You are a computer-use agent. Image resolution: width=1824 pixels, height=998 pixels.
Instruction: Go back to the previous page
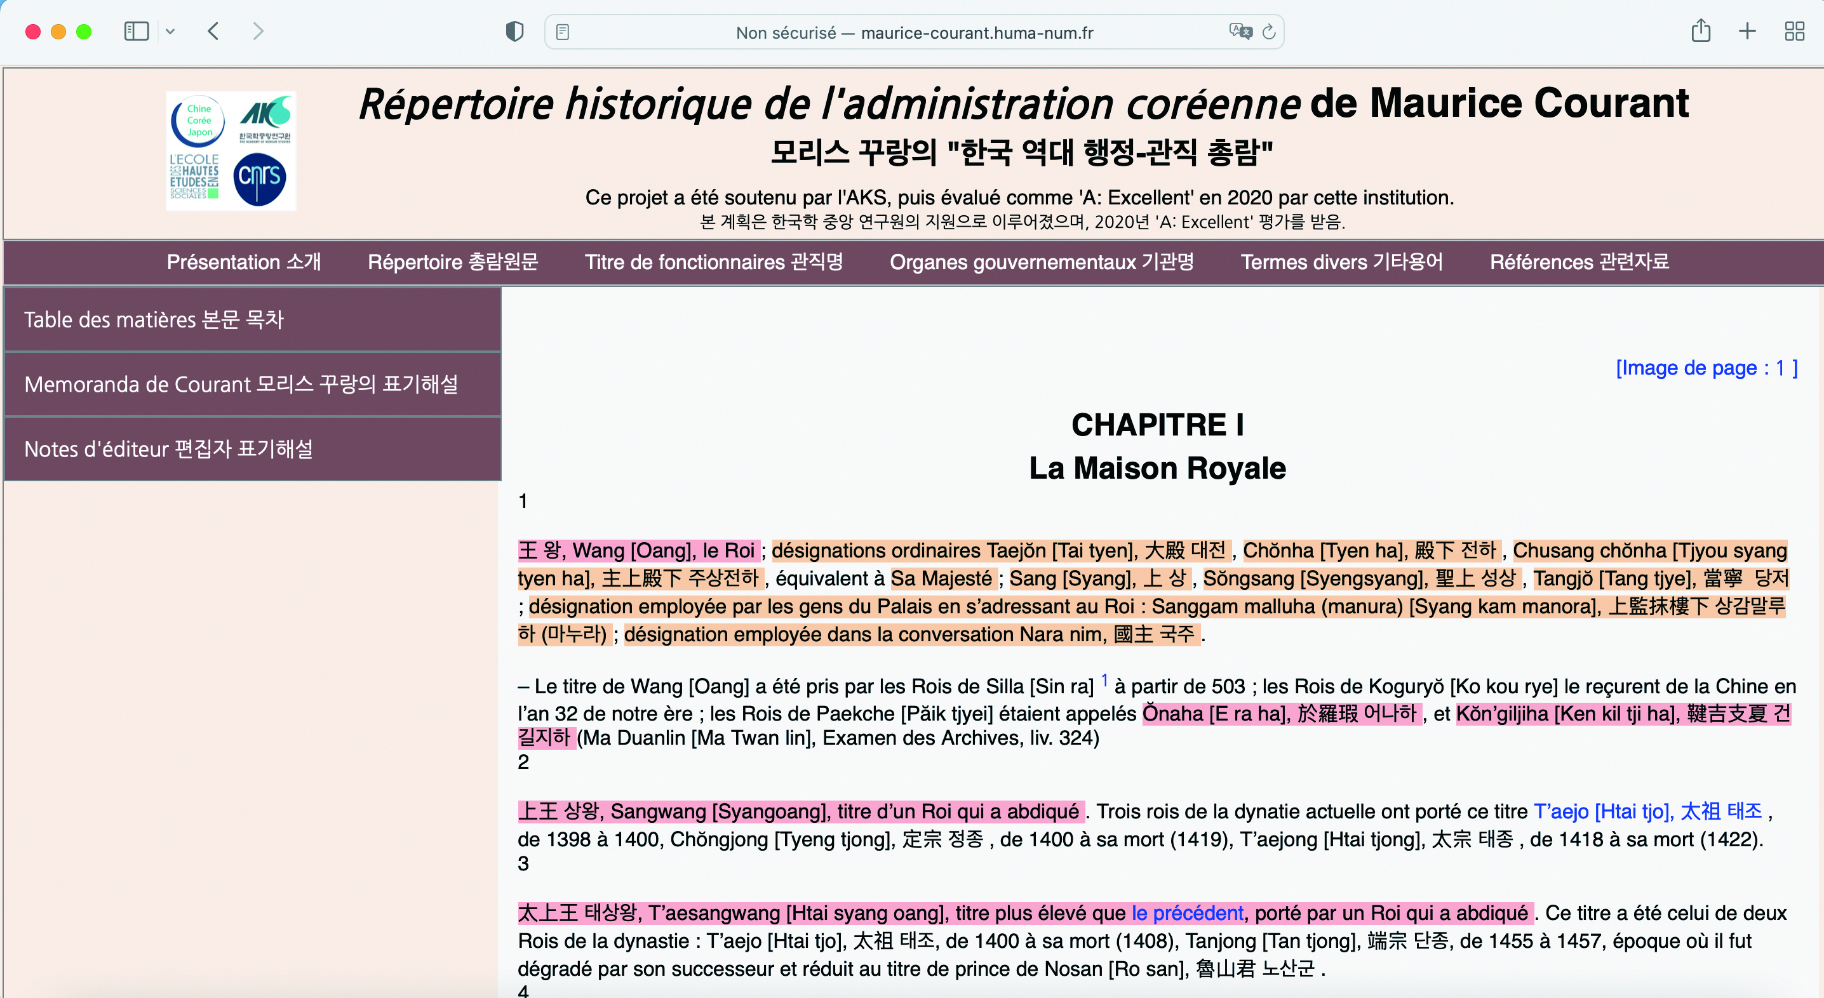[213, 31]
